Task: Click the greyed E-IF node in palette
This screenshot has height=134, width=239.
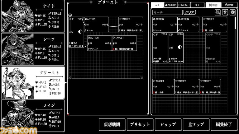Action: (x=213, y=48)
